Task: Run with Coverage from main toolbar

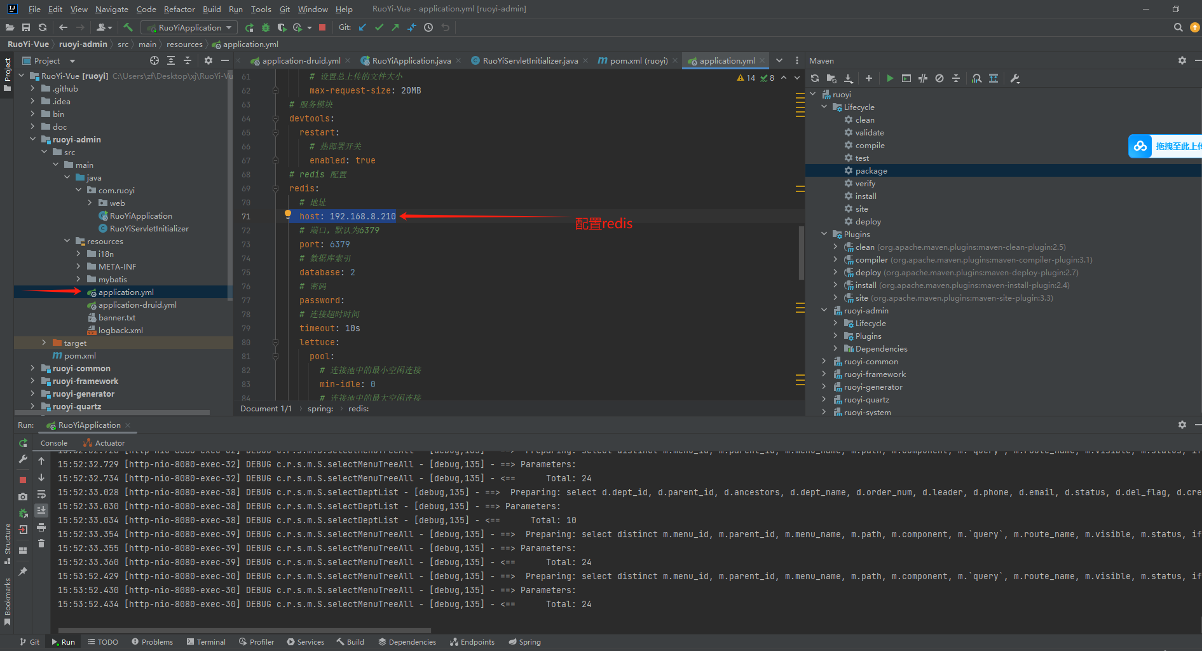Action: pos(282,27)
